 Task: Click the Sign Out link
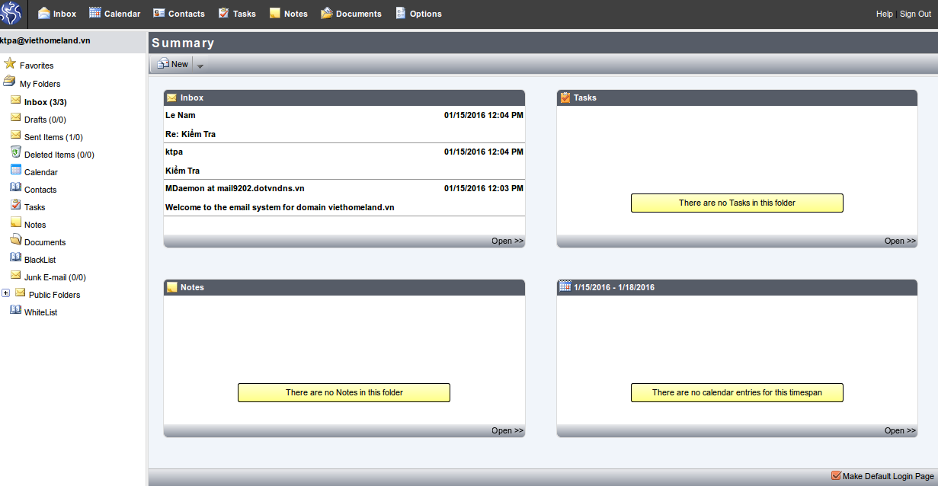tap(915, 14)
